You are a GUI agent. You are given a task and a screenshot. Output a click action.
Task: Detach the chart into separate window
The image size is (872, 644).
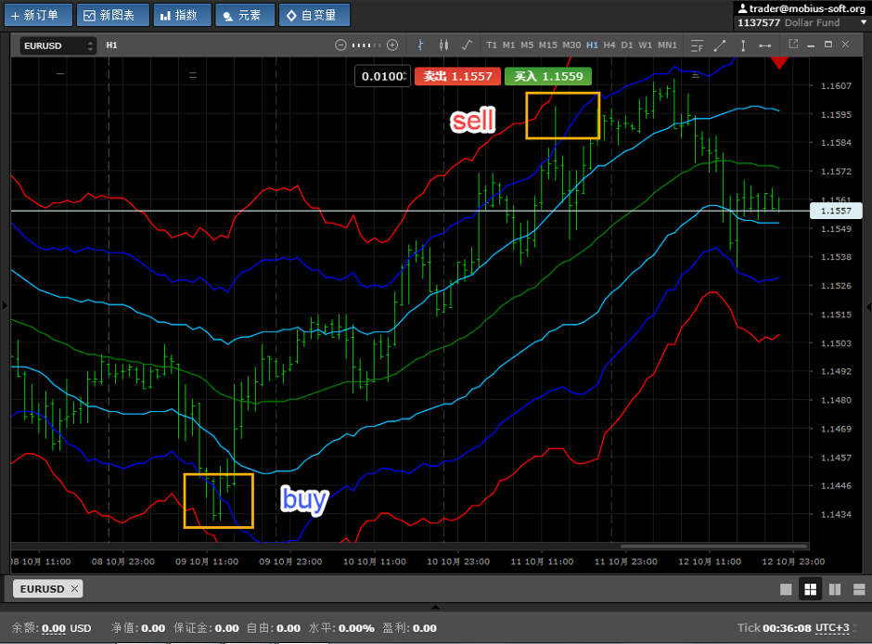(x=793, y=44)
